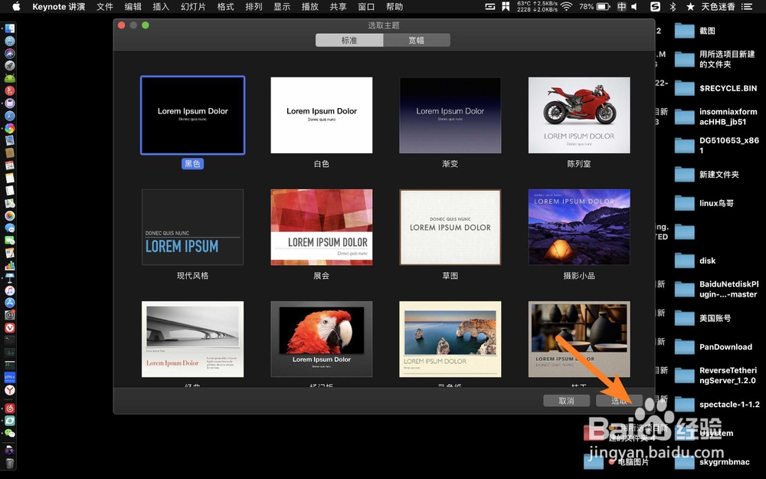Open VPN Plus icon in dock
Screen dimensions: 766x479
[10, 377]
